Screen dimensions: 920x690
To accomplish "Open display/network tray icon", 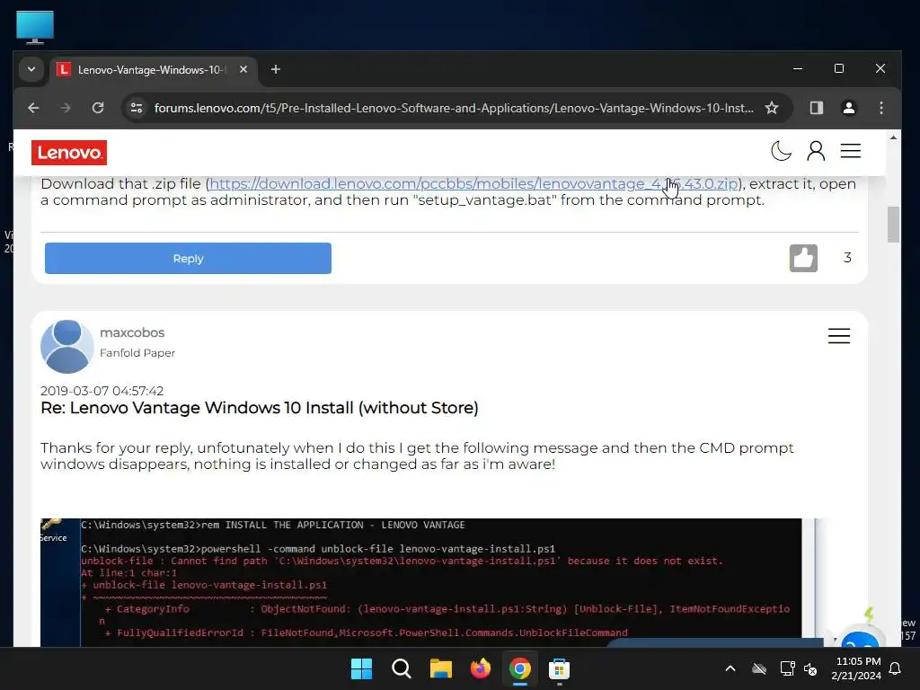I will pos(787,668).
